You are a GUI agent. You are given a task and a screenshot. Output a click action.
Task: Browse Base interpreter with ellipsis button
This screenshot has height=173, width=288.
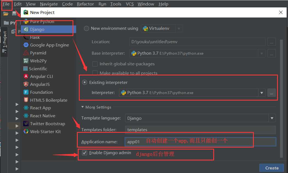(x=272, y=53)
